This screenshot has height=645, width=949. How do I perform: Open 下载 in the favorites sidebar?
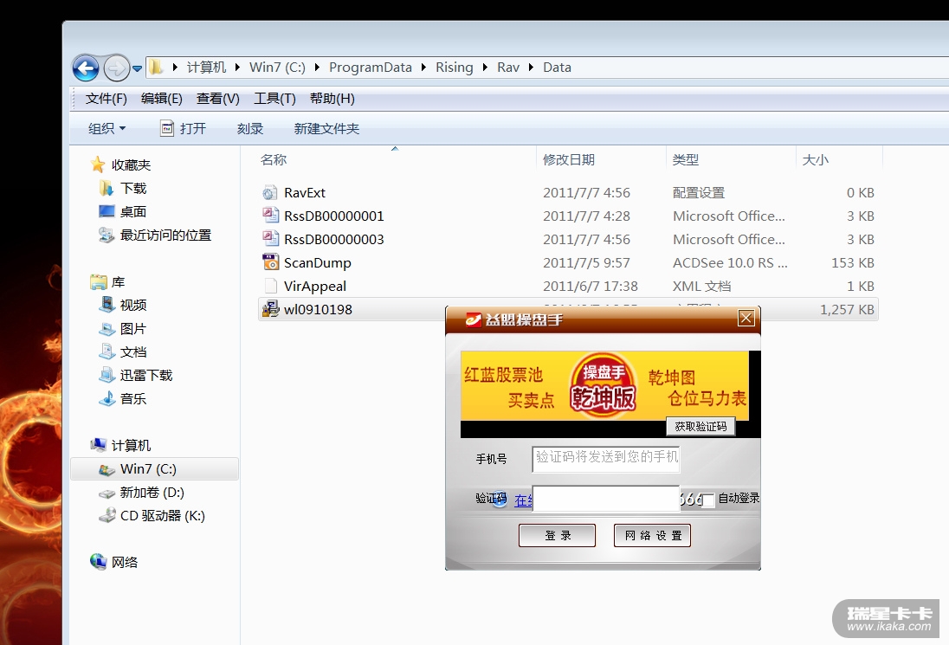tap(124, 188)
